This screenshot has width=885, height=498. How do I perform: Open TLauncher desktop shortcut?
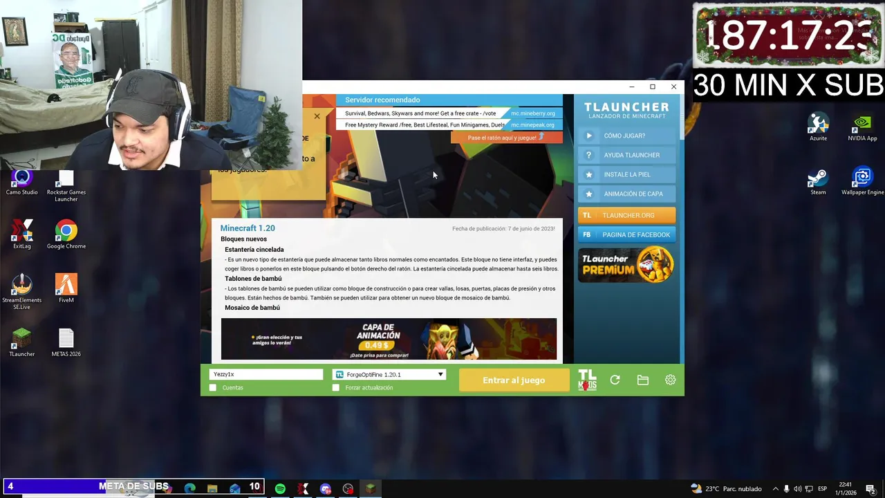tap(22, 342)
